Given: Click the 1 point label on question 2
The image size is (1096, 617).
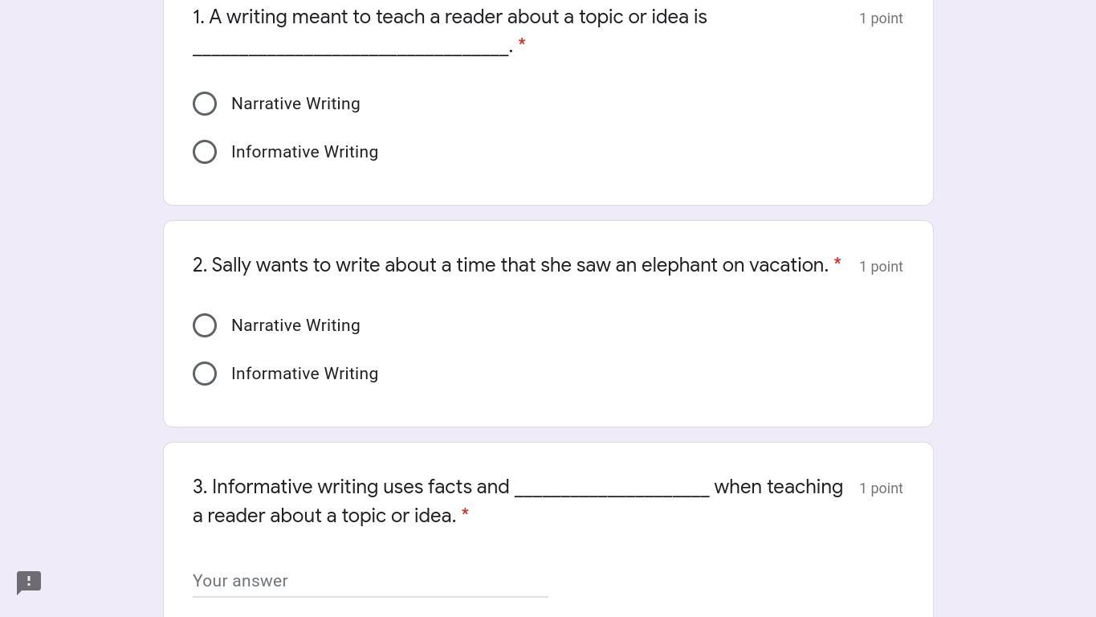Looking at the screenshot, I should click(880, 267).
